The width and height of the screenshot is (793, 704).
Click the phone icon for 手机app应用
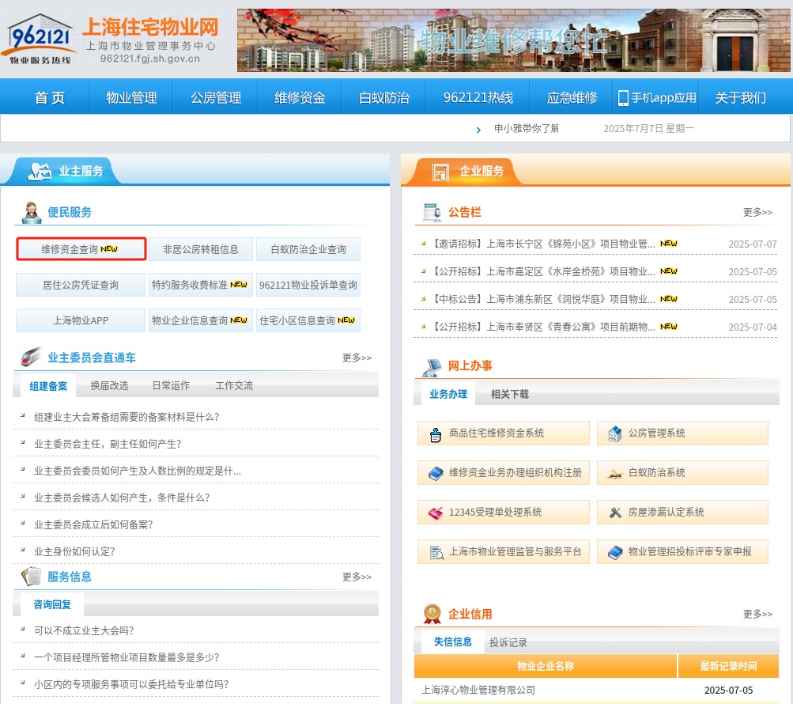coord(623,98)
